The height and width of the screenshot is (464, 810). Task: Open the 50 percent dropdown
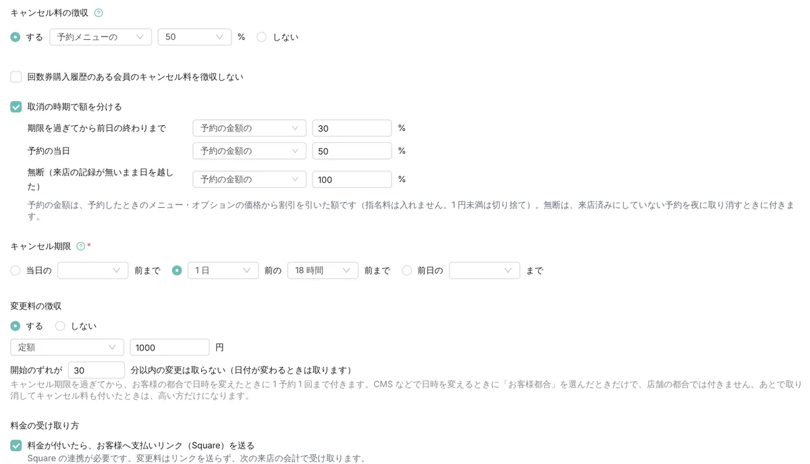coord(194,37)
